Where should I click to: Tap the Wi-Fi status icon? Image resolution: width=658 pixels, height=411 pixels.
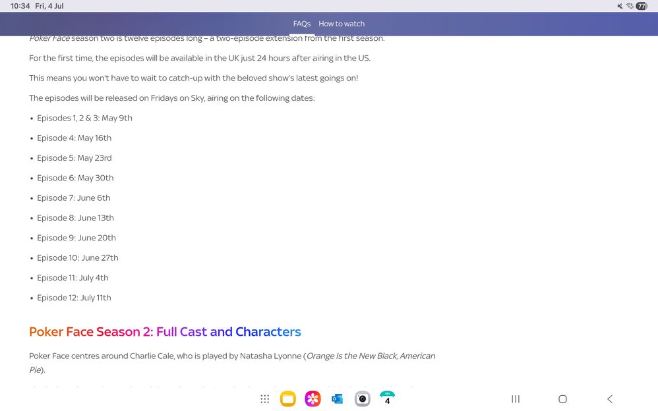(630, 6)
